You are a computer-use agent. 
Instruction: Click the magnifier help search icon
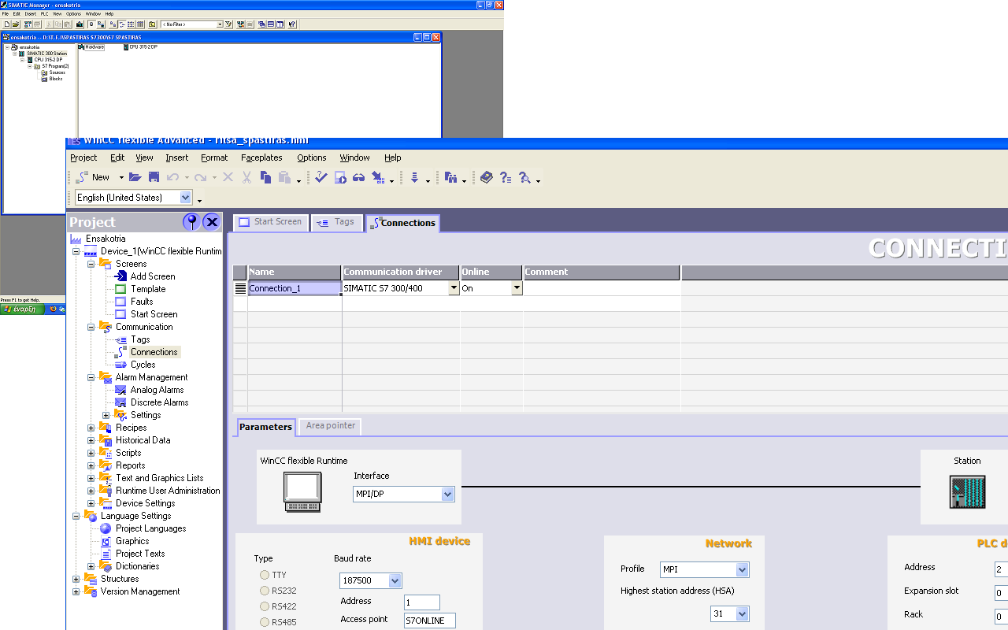[524, 177]
